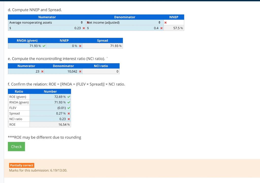Click the red X beside the 10,042 denominator
260x183 pixels.
(x=80, y=71)
